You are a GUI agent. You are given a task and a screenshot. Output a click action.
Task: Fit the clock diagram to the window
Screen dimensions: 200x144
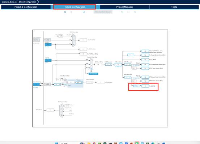click(x=128, y=12)
